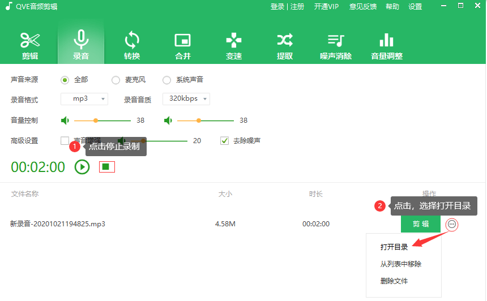Click the green 剪辑 button for the recording
Image resolution: width=487 pixels, height=301 pixels.
point(420,224)
